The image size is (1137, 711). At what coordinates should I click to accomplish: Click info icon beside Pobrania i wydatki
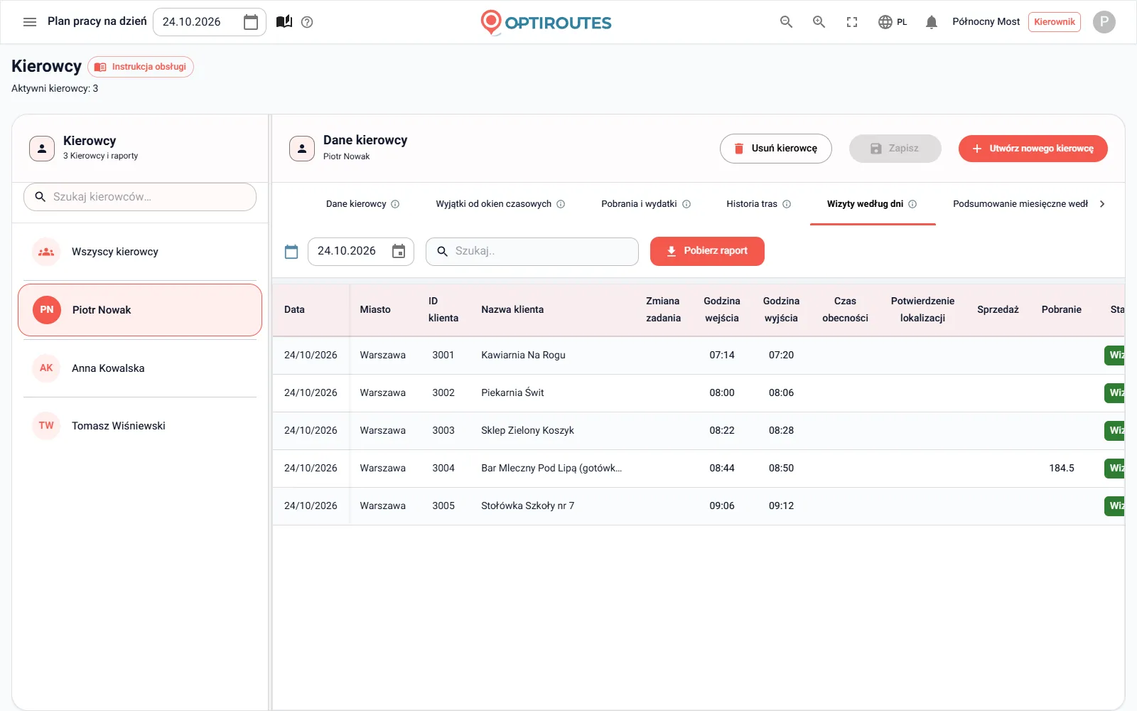tap(686, 204)
